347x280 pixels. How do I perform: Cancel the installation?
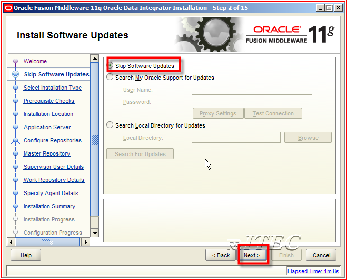click(x=321, y=255)
